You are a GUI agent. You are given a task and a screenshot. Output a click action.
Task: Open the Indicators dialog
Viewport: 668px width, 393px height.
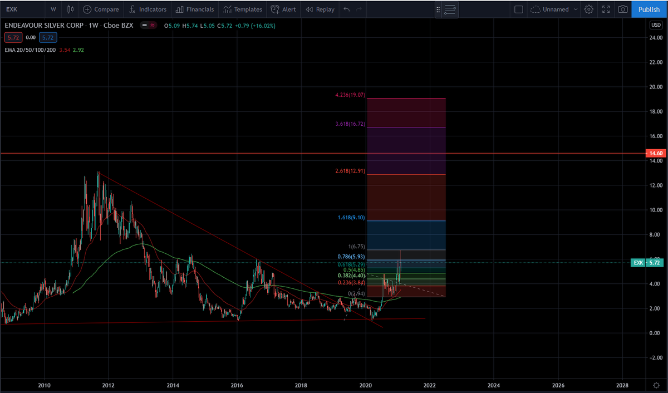[148, 9]
